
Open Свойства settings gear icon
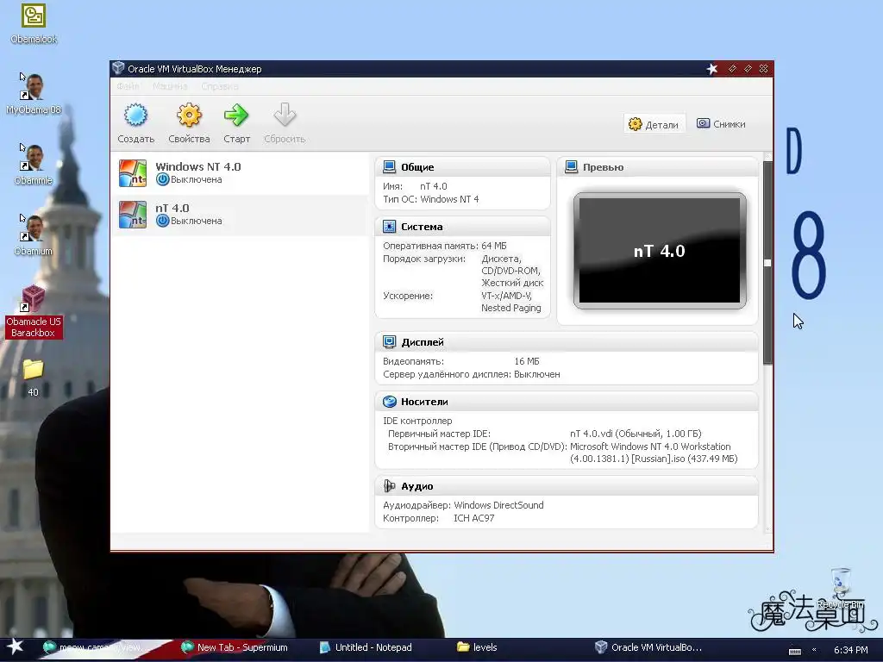[189, 116]
